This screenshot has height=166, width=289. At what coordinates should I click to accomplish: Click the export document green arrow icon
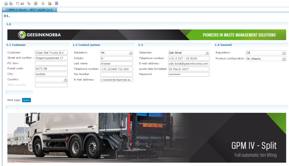50,3
